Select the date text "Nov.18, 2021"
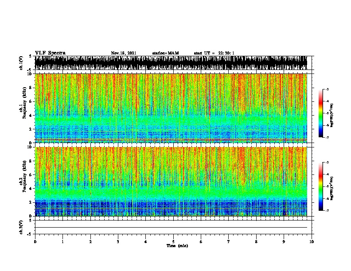The width and height of the screenshot is (351, 271). (124, 53)
